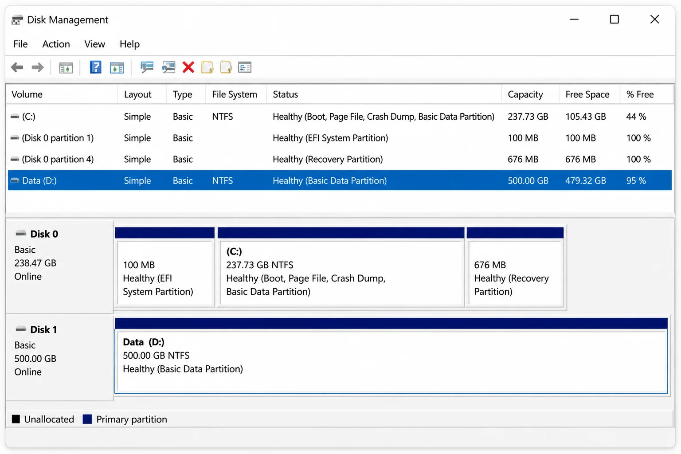Click the Healthy (Recovery Partition) status cell
Image resolution: width=681 pixels, height=454 pixels.
(328, 159)
